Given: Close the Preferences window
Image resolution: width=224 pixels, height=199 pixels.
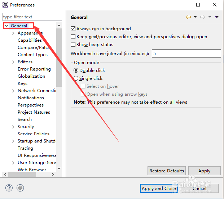Looking at the screenshot, I should (215, 5).
